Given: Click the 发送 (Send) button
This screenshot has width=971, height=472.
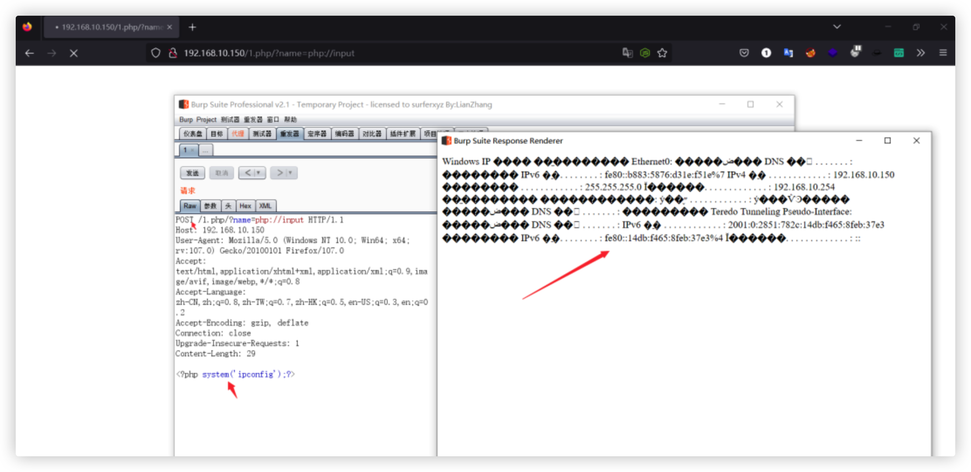Looking at the screenshot, I should 193,173.
